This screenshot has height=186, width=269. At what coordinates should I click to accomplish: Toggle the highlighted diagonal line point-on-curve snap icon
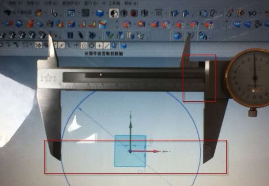107,46
